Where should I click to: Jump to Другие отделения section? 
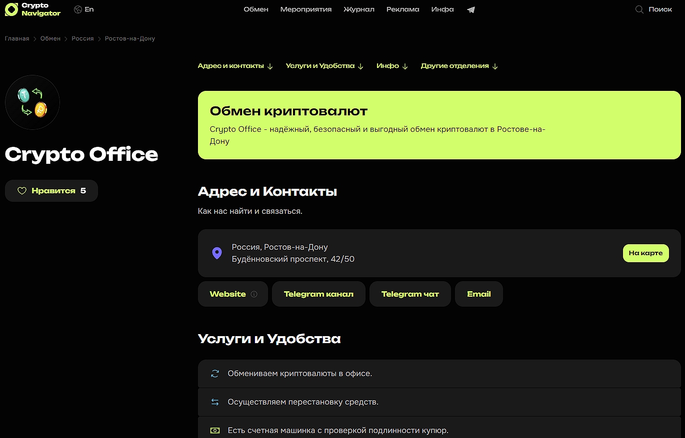coord(459,66)
